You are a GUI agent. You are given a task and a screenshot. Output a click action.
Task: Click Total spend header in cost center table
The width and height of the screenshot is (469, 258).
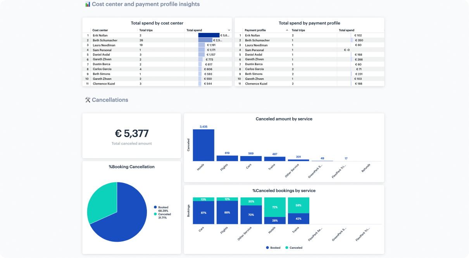(x=194, y=30)
